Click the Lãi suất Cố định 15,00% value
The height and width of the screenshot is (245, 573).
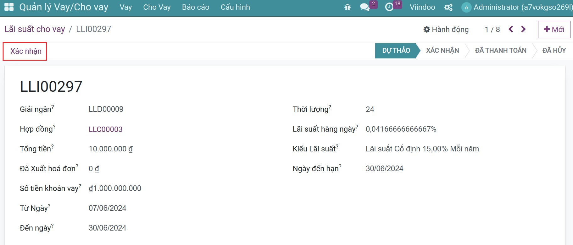(x=422, y=149)
